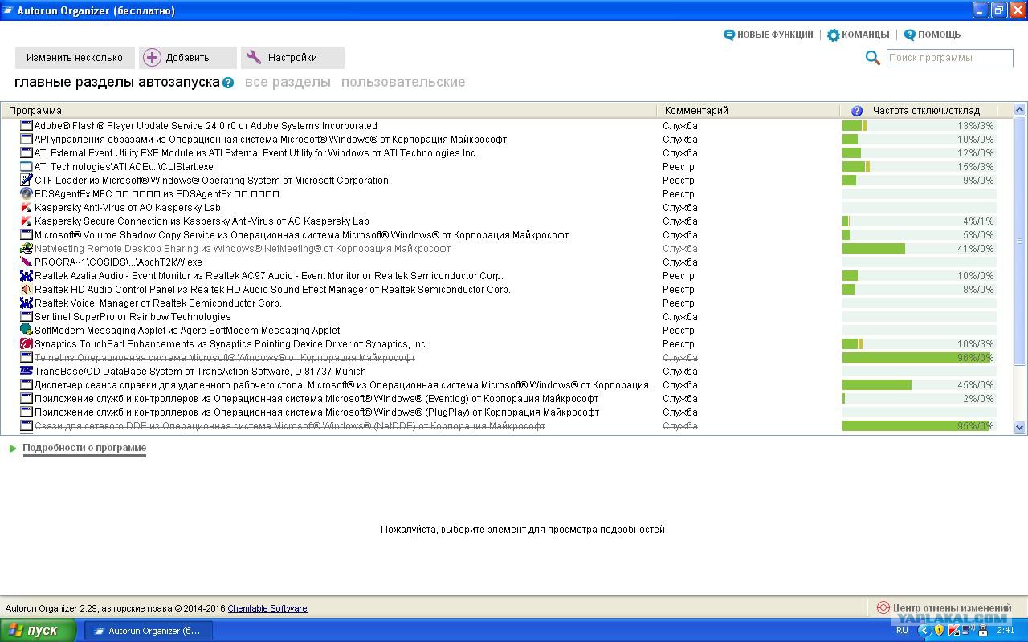This screenshot has width=1028, height=642.
Task: Switch to главные разделы автозапуска tab
Action: click(117, 82)
